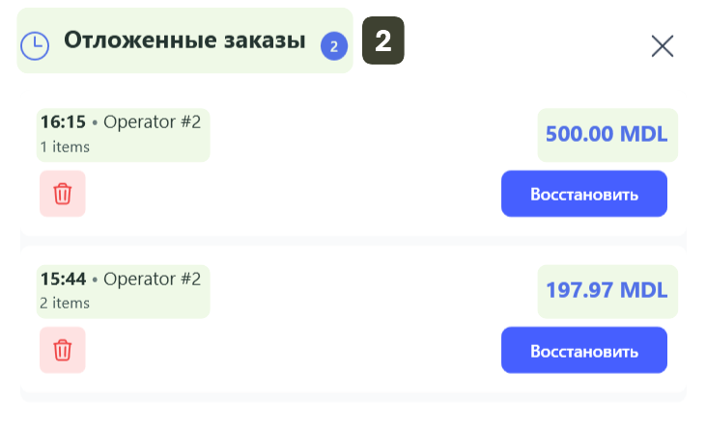706x425 pixels.
Task: Select the 15:44 timestamp
Action: pyautogui.click(x=63, y=279)
